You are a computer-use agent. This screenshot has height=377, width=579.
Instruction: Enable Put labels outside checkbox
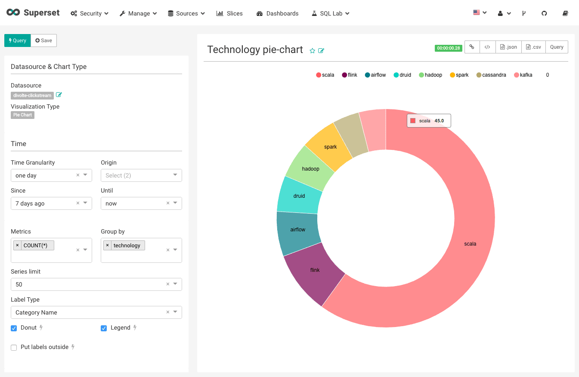14,348
